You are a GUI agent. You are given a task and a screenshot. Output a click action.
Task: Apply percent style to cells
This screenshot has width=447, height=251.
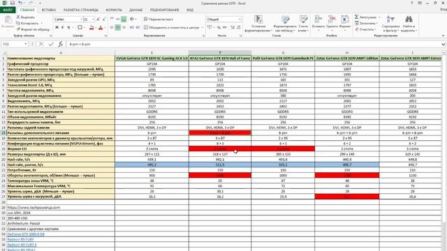219,28
